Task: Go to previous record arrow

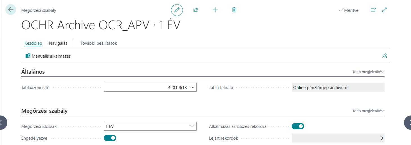Action: (x=2, y=123)
